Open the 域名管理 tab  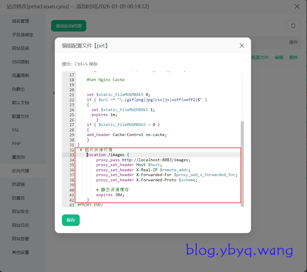[x=21, y=21]
